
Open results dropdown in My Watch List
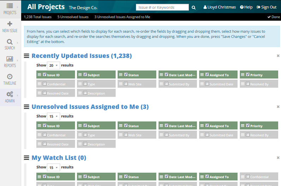[54, 167]
